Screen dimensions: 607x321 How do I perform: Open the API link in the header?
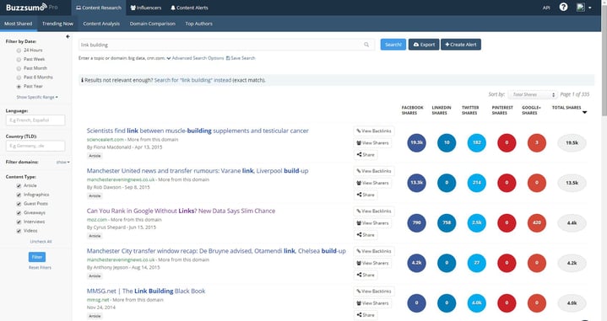[x=546, y=8]
